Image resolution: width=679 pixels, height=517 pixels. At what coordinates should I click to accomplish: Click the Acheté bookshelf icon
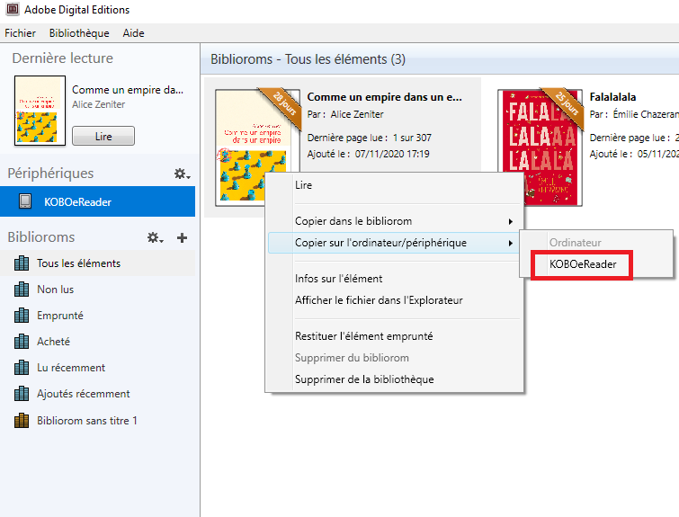tap(22, 342)
